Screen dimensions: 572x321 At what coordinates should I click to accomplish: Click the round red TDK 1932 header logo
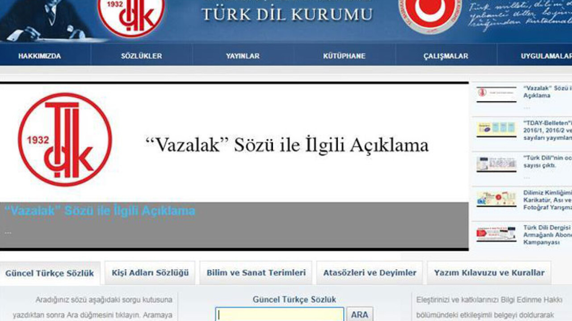click(x=131, y=14)
